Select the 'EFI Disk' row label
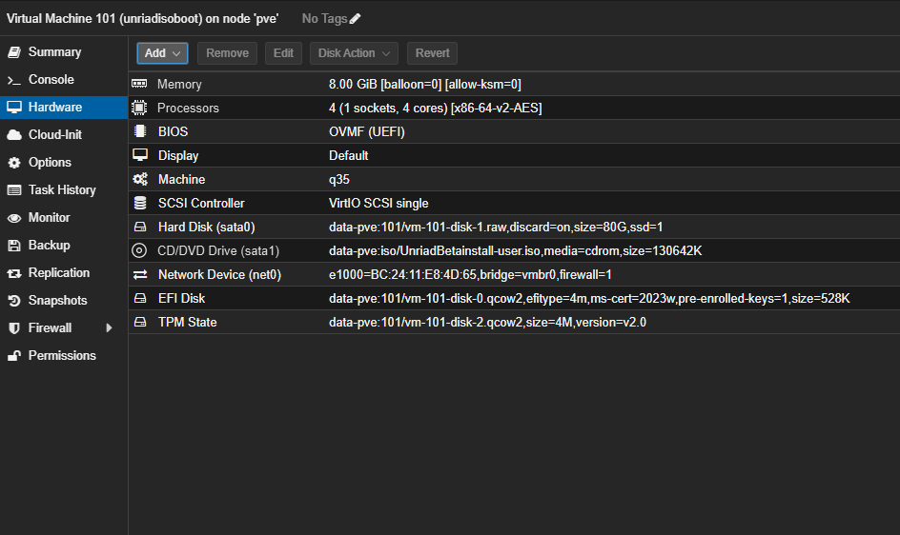 click(x=181, y=298)
